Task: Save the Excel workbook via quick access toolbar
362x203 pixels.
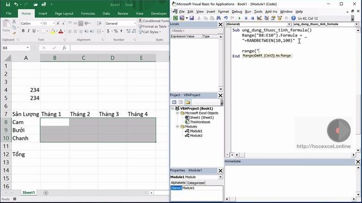Action: [8, 5]
